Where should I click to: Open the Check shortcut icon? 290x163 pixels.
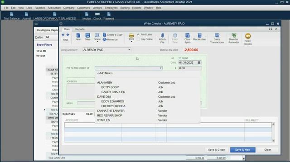[x=97, y=16]
